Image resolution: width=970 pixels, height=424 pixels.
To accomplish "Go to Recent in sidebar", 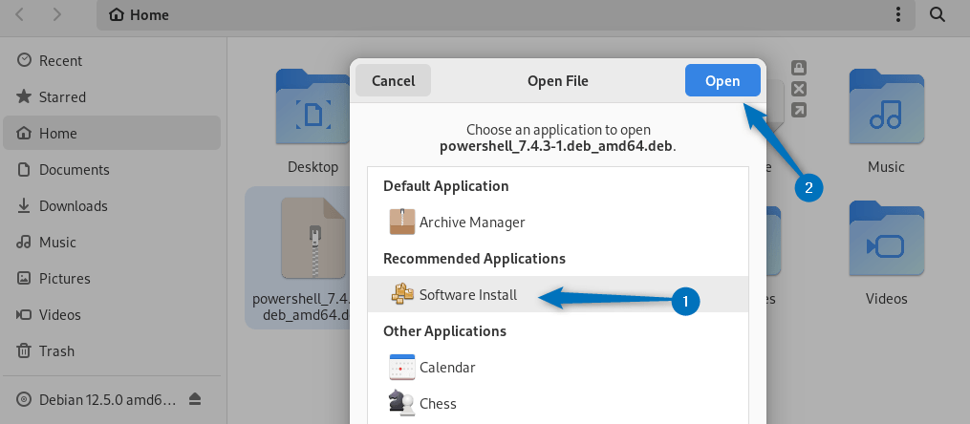I will (x=58, y=61).
